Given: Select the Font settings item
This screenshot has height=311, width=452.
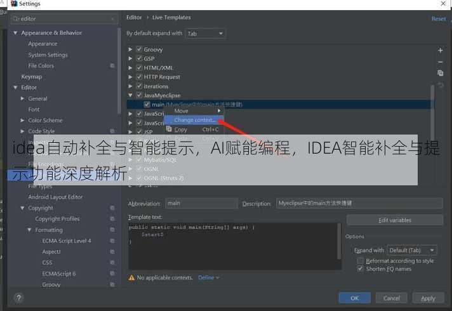Looking at the screenshot, I should pyautogui.click(x=34, y=109).
